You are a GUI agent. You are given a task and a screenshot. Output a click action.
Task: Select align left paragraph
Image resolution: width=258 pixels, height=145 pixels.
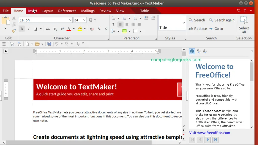pos(120,25)
